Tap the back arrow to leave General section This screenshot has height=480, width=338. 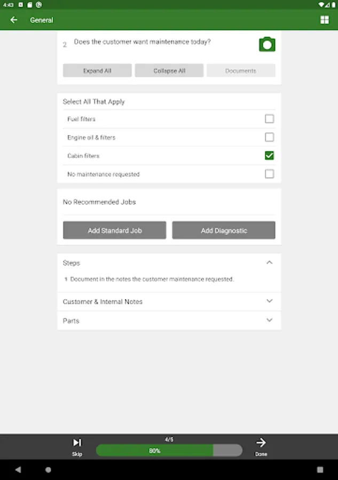[13, 20]
